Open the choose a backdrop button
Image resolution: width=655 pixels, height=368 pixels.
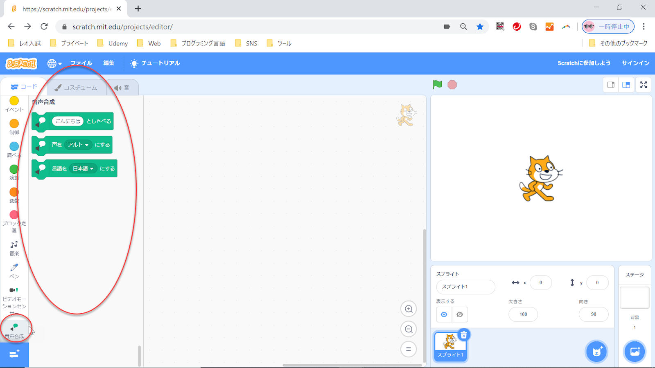[635, 352]
